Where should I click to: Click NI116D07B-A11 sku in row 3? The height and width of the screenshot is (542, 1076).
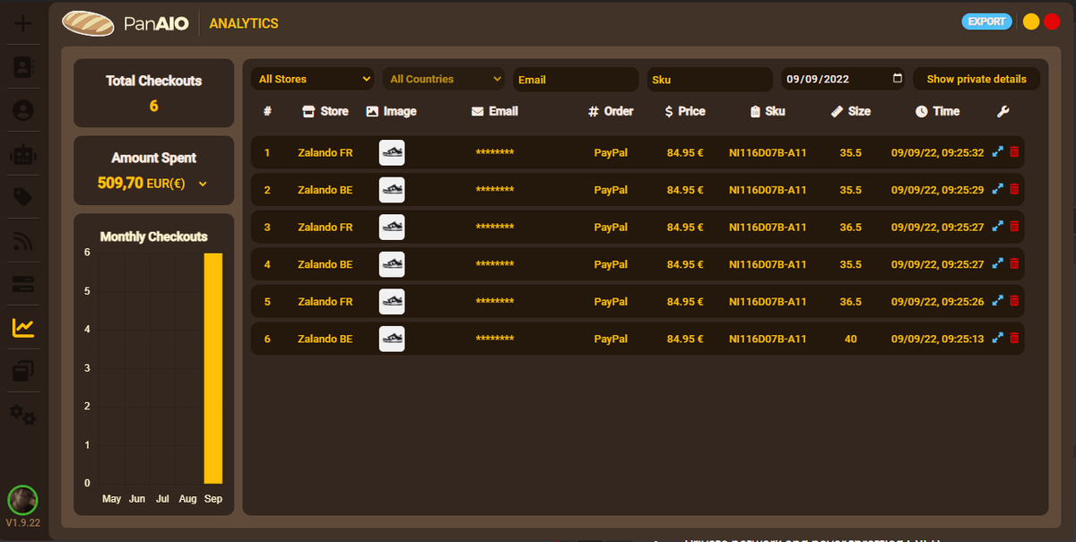tap(768, 227)
